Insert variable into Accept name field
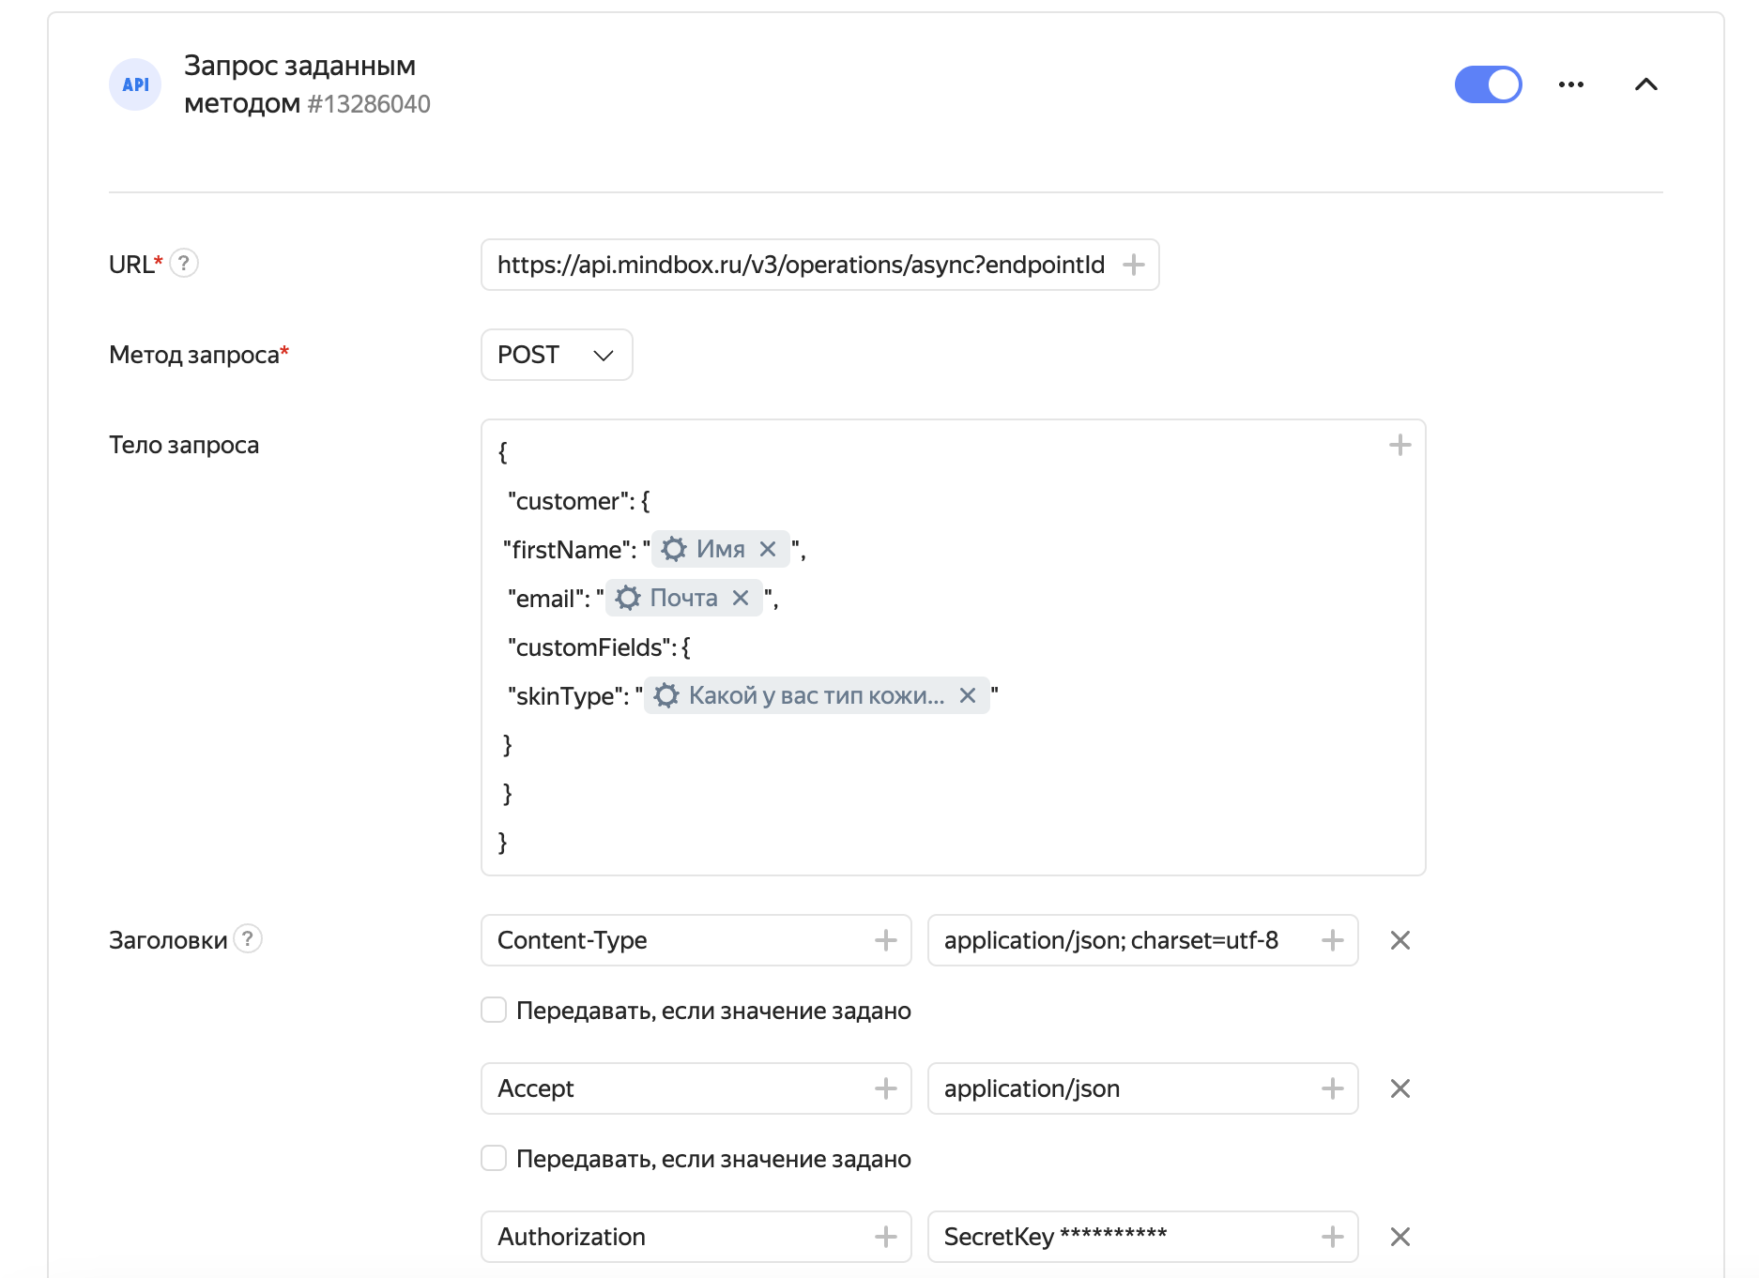Viewport: 1759px width, 1278px height. coord(885,1088)
